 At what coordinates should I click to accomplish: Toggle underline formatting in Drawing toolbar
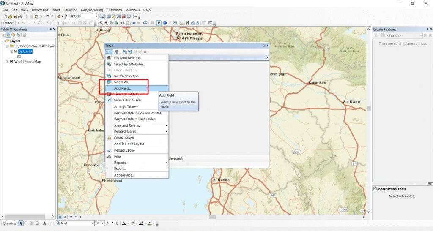click(118, 223)
